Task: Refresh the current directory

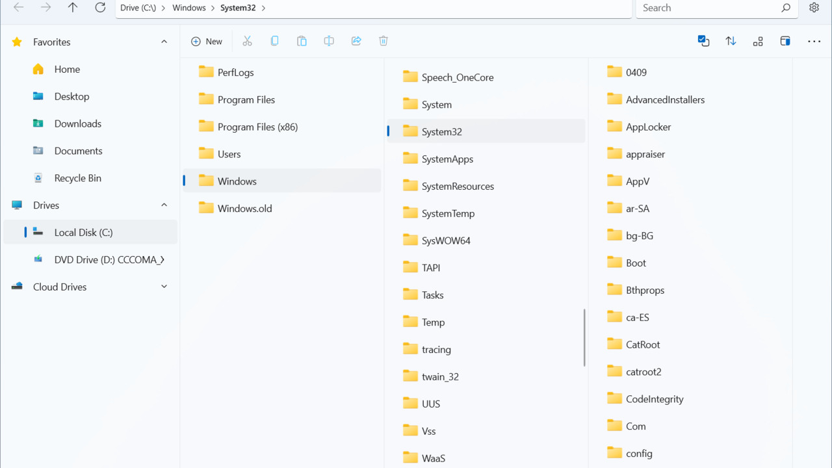Action: pyautogui.click(x=100, y=8)
